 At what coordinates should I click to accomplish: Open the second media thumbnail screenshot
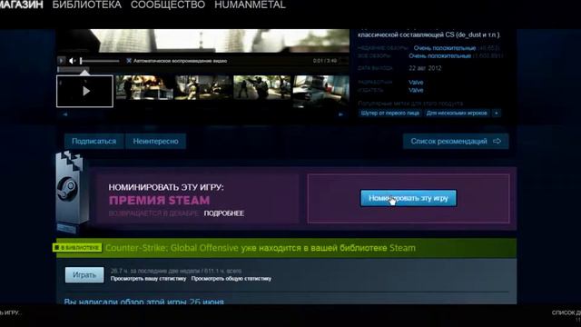pyautogui.click(x=144, y=88)
